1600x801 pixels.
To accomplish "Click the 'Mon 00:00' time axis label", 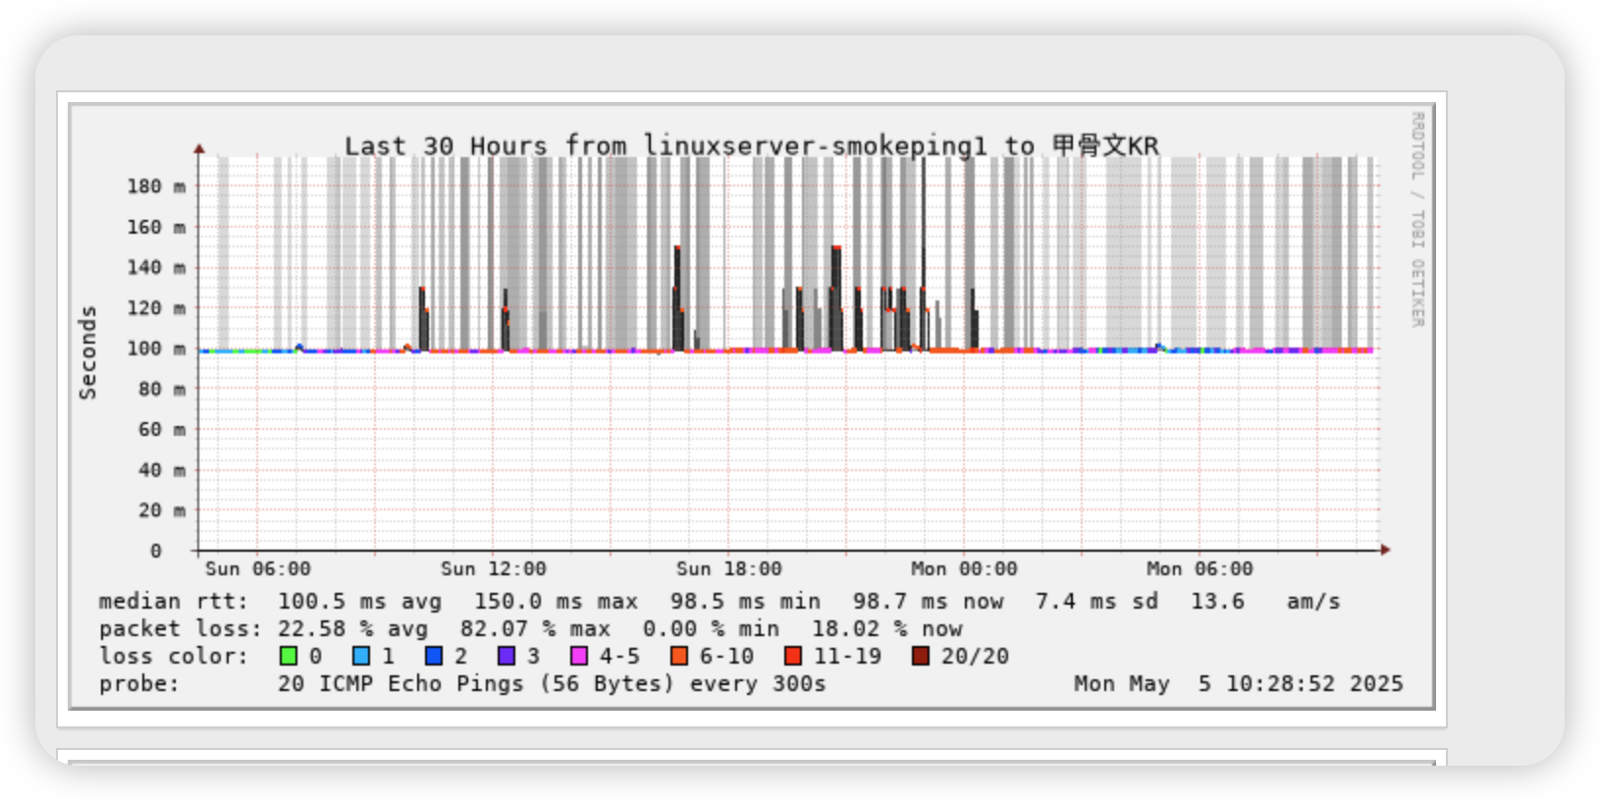I will click(x=964, y=569).
